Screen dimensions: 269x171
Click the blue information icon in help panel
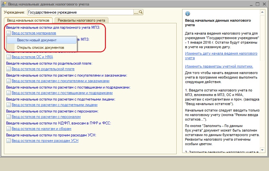click(x=188, y=14)
